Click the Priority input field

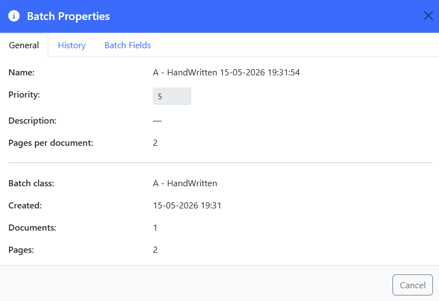click(172, 96)
